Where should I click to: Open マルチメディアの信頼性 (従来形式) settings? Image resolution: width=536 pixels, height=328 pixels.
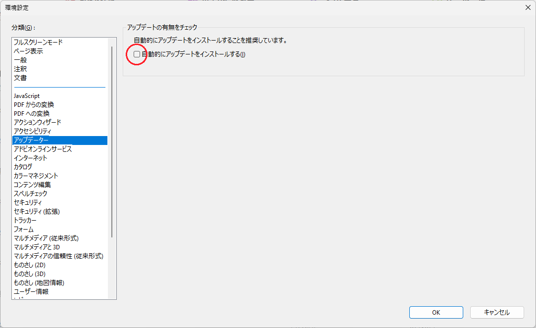(x=60, y=256)
